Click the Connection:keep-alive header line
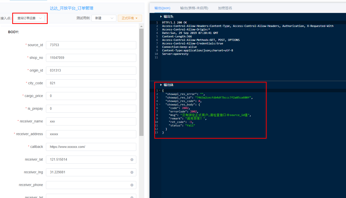346x198 pixels. (x=179, y=47)
